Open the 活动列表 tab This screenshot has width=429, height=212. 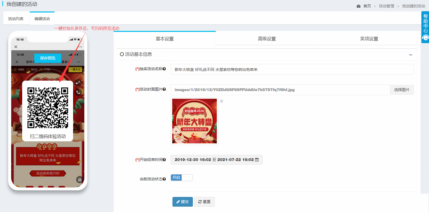click(16, 19)
